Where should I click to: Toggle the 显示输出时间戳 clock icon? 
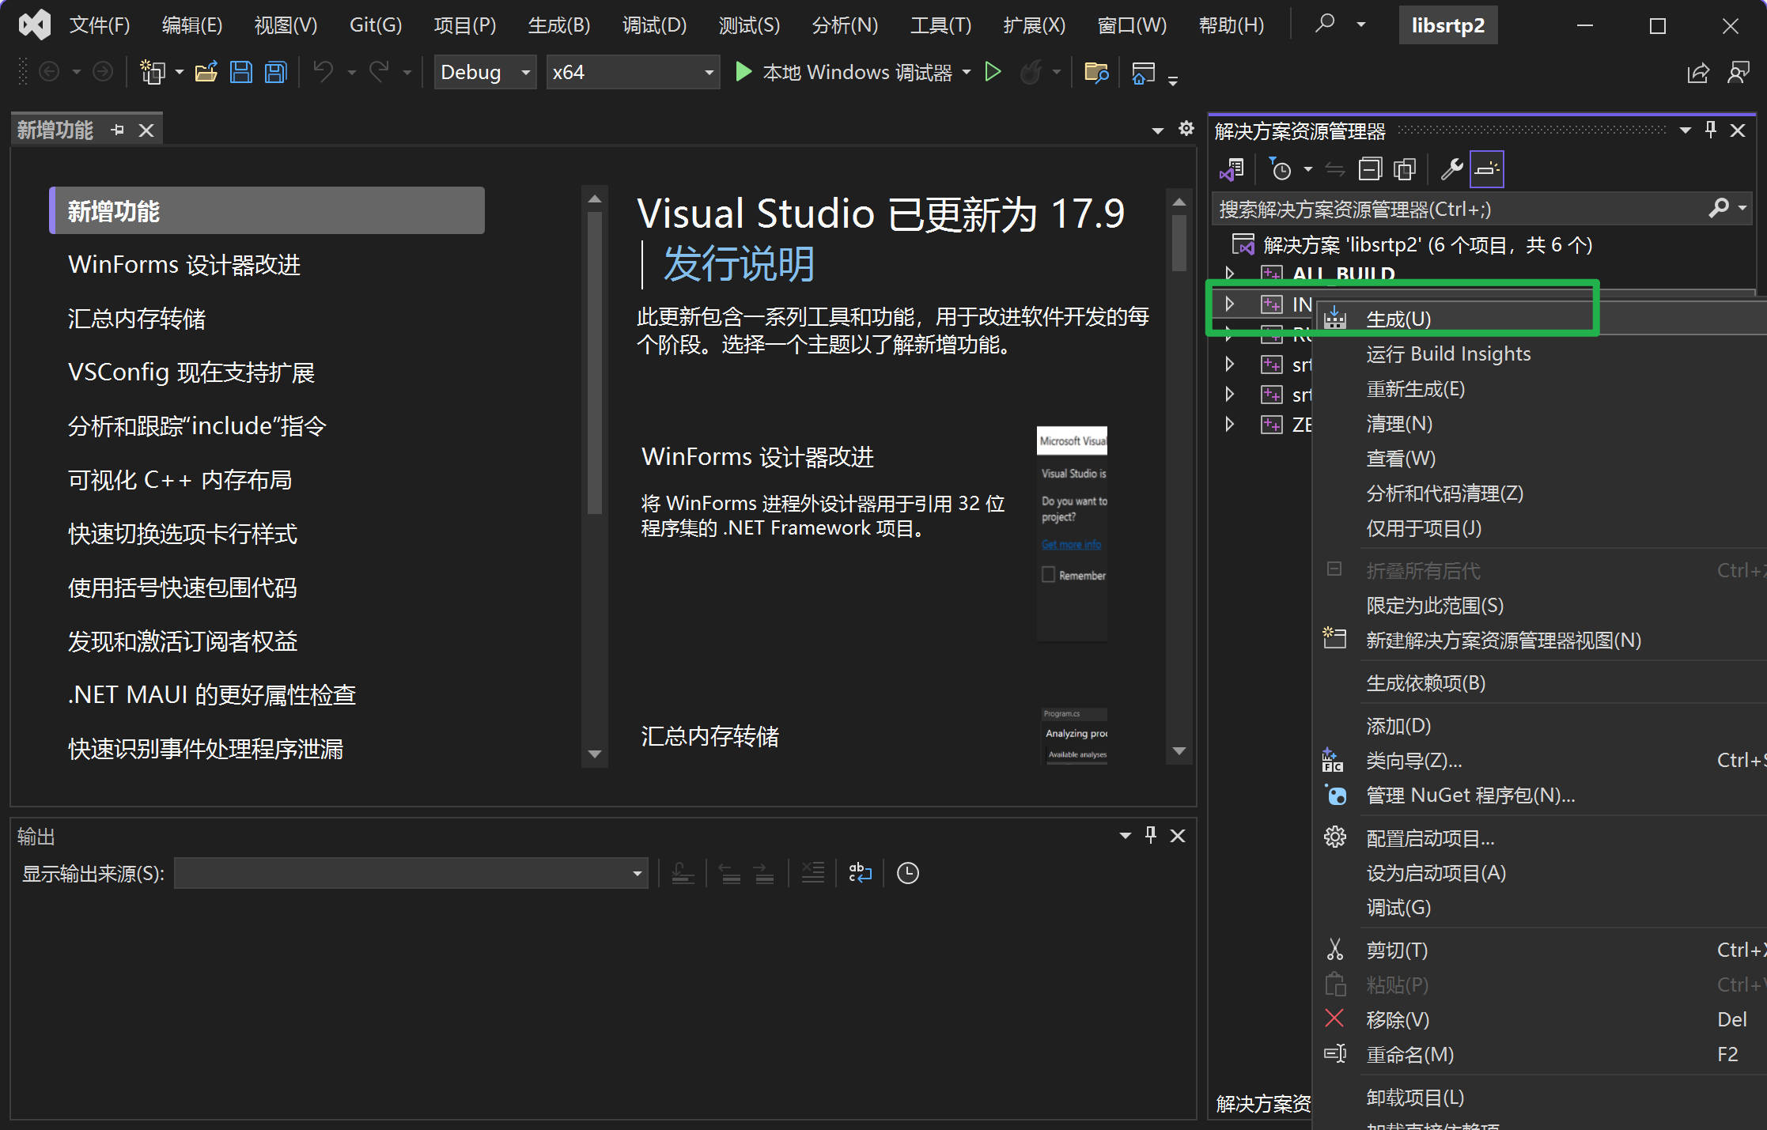click(x=907, y=873)
